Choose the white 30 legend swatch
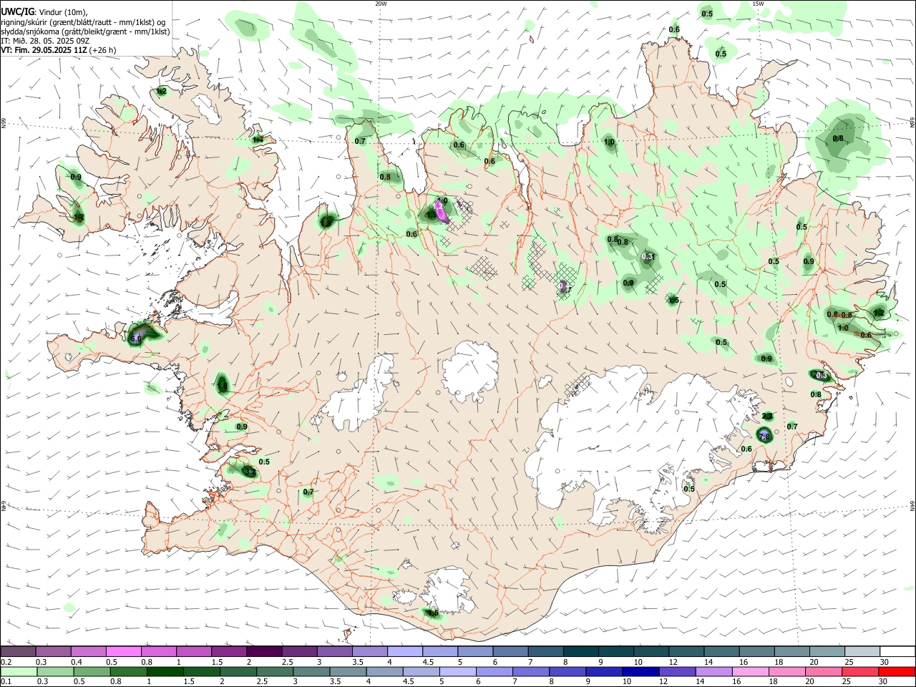 click(897, 651)
